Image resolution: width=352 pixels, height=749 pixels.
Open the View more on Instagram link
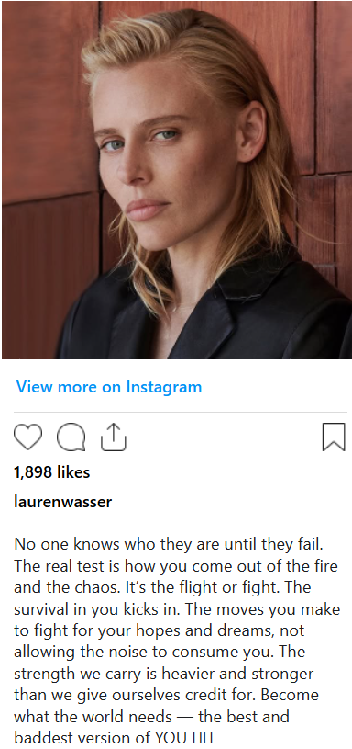pyautogui.click(x=109, y=386)
